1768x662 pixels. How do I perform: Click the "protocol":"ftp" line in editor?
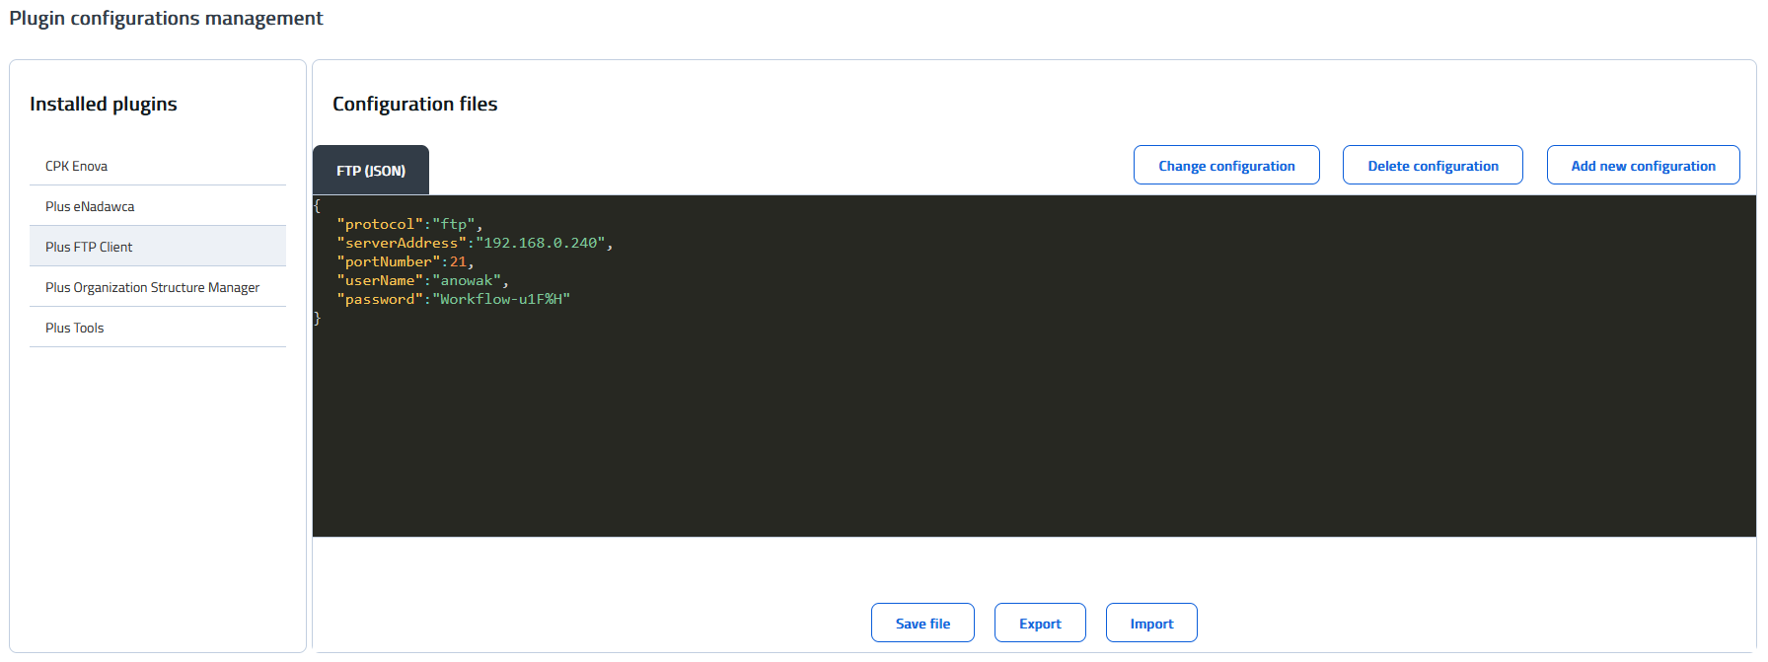tap(409, 225)
